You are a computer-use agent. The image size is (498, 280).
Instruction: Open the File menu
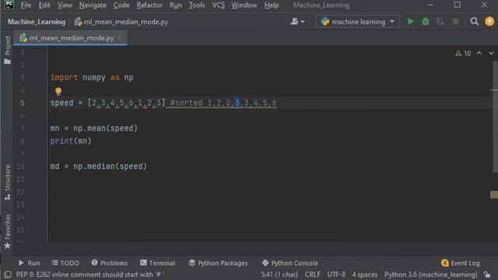(x=26, y=5)
